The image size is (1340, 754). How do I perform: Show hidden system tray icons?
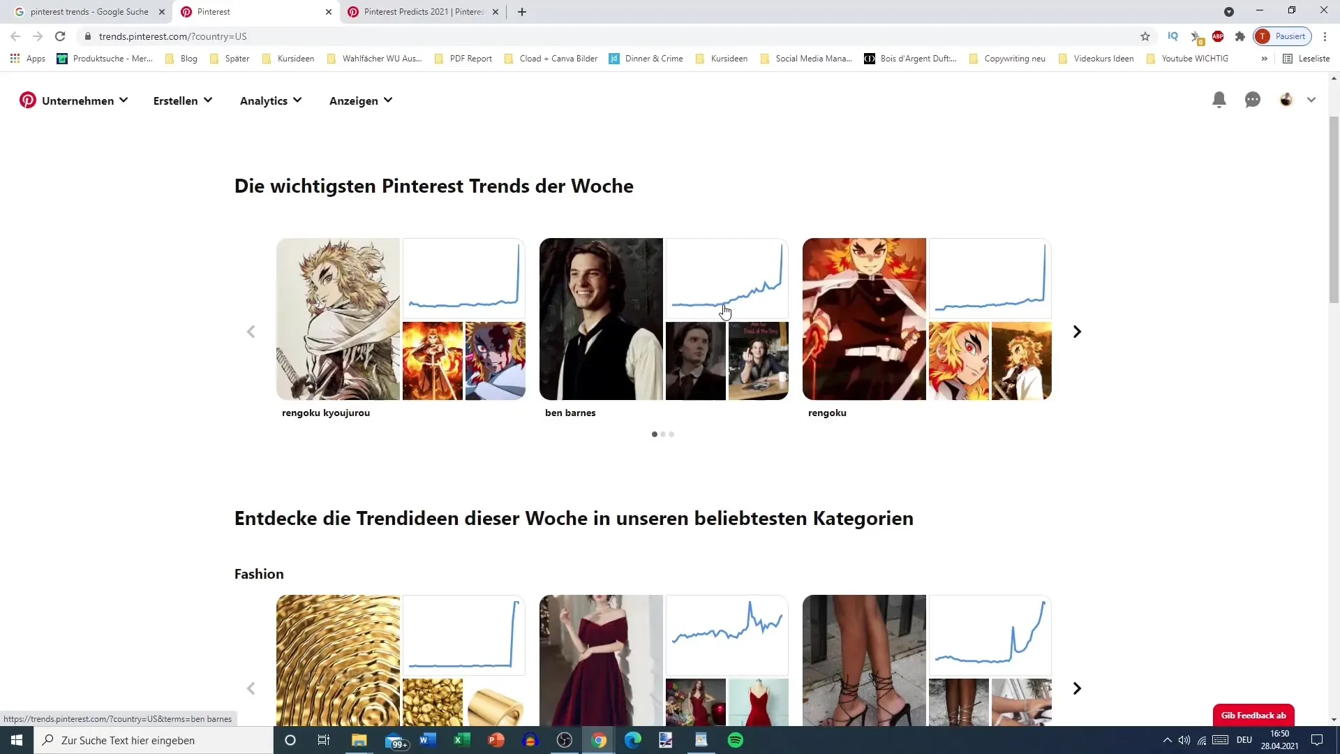(x=1167, y=740)
